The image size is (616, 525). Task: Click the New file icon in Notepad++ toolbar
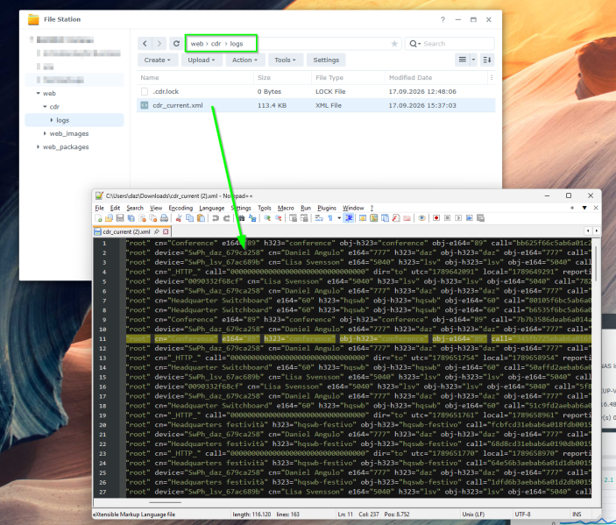coord(98,218)
